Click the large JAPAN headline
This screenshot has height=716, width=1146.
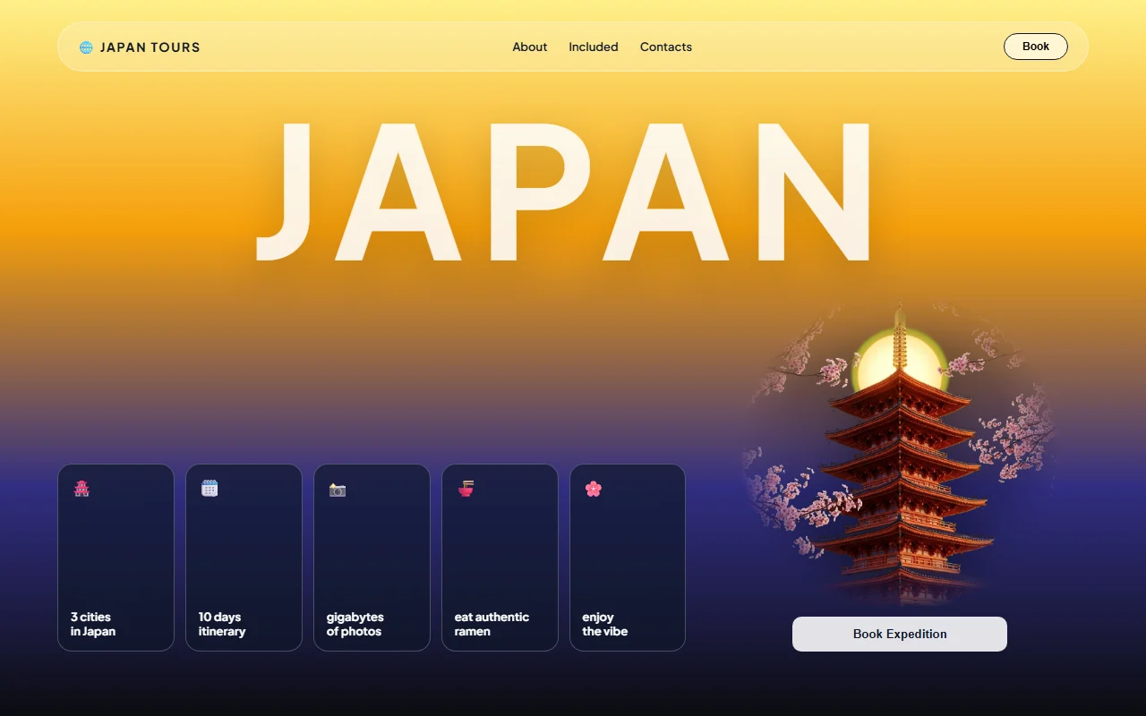pyautogui.click(x=564, y=192)
